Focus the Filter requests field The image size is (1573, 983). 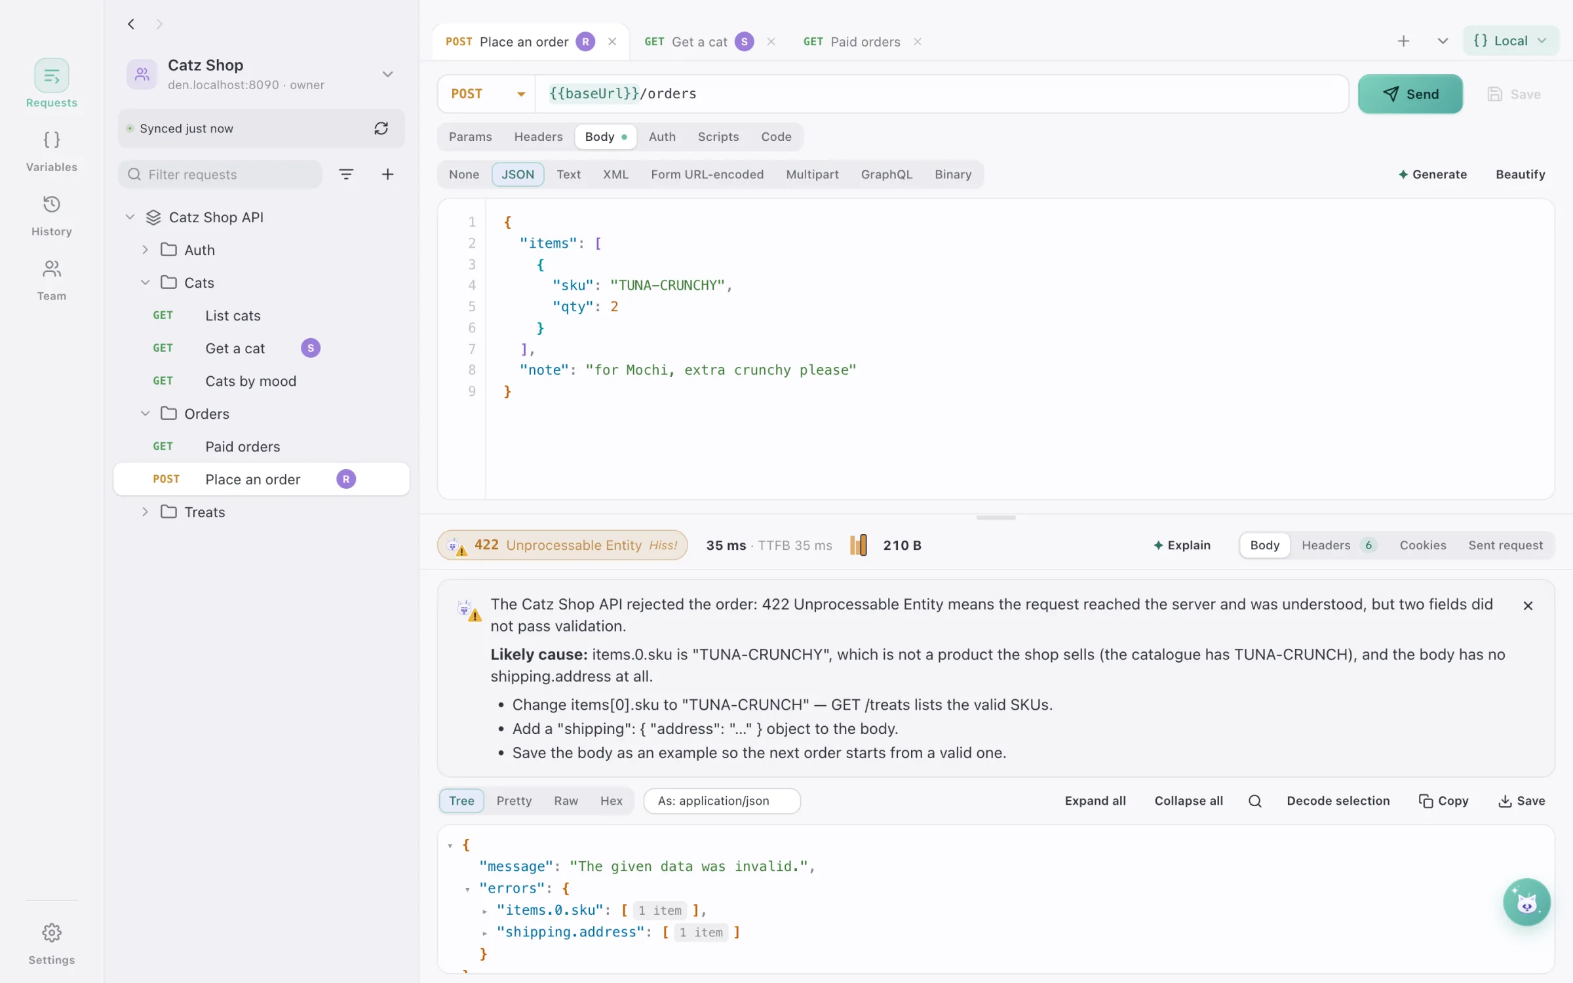[x=220, y=174]
